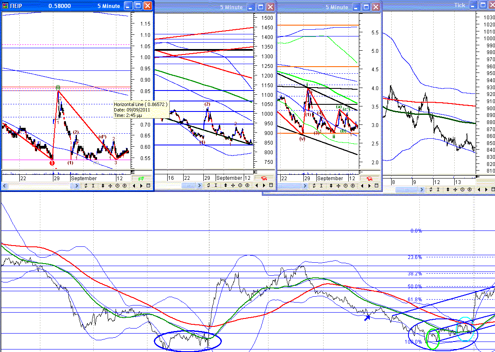The width and height of the screenshot is (495, 352).
Task: Click the zoom-in magnifier in the Tick chart toolbar
Action: click(469, 189)
